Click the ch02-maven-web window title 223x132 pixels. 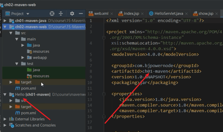pos(20,5)
